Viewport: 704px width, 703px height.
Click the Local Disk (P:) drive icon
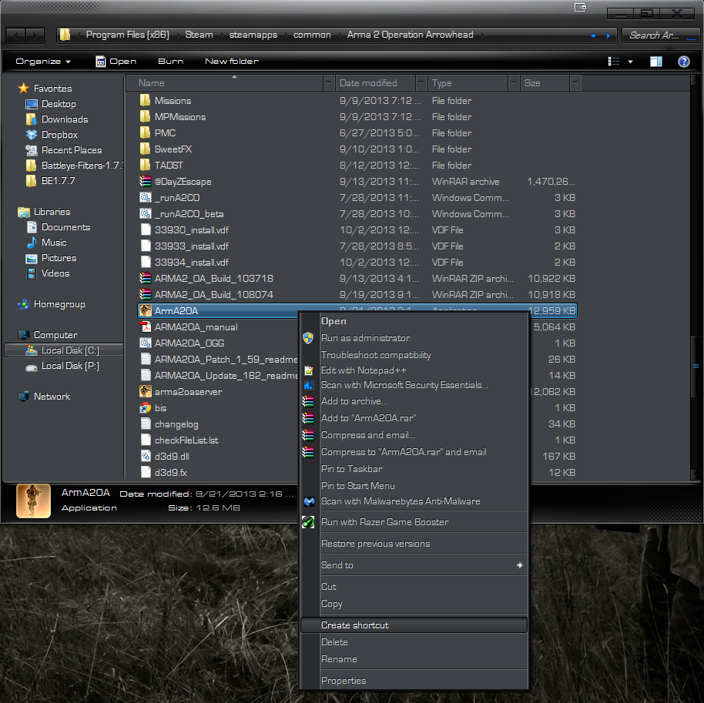[32, 367]
